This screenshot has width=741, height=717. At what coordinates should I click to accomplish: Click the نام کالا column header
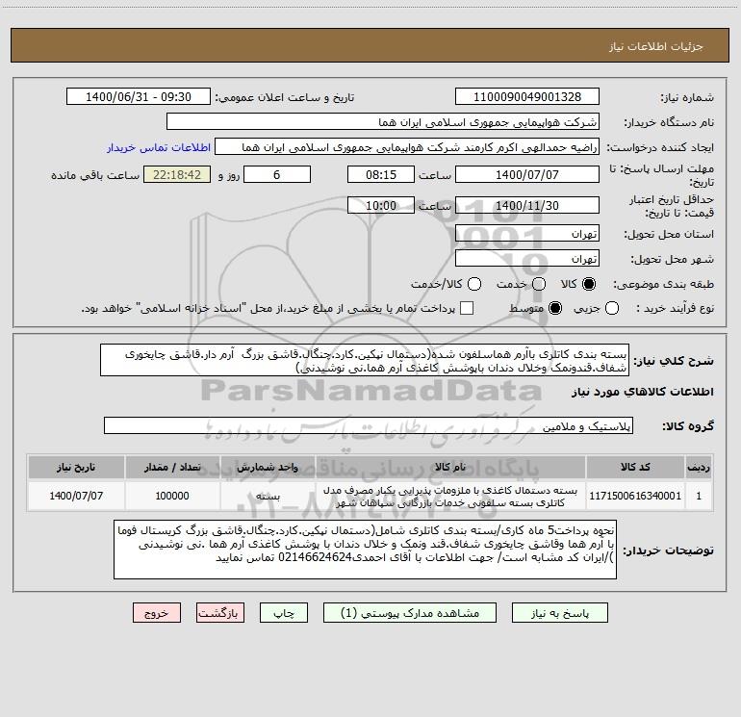(x=450, y=467)
